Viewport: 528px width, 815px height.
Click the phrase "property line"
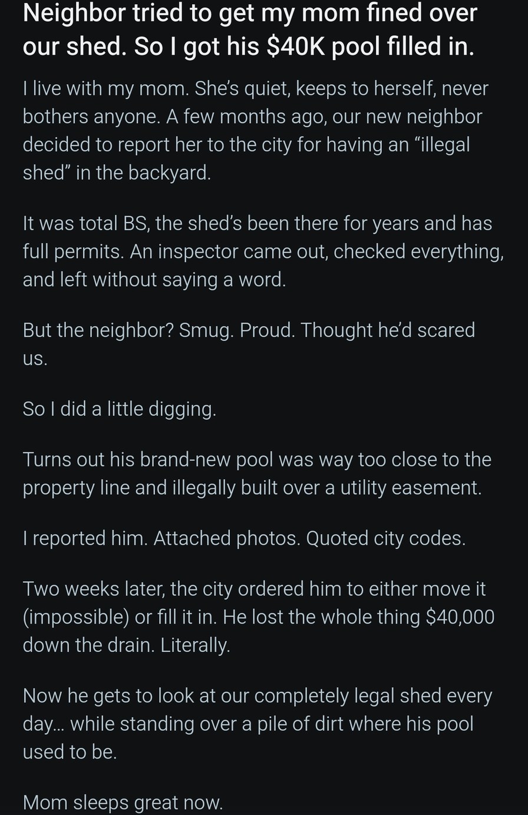tap(76, 488)
